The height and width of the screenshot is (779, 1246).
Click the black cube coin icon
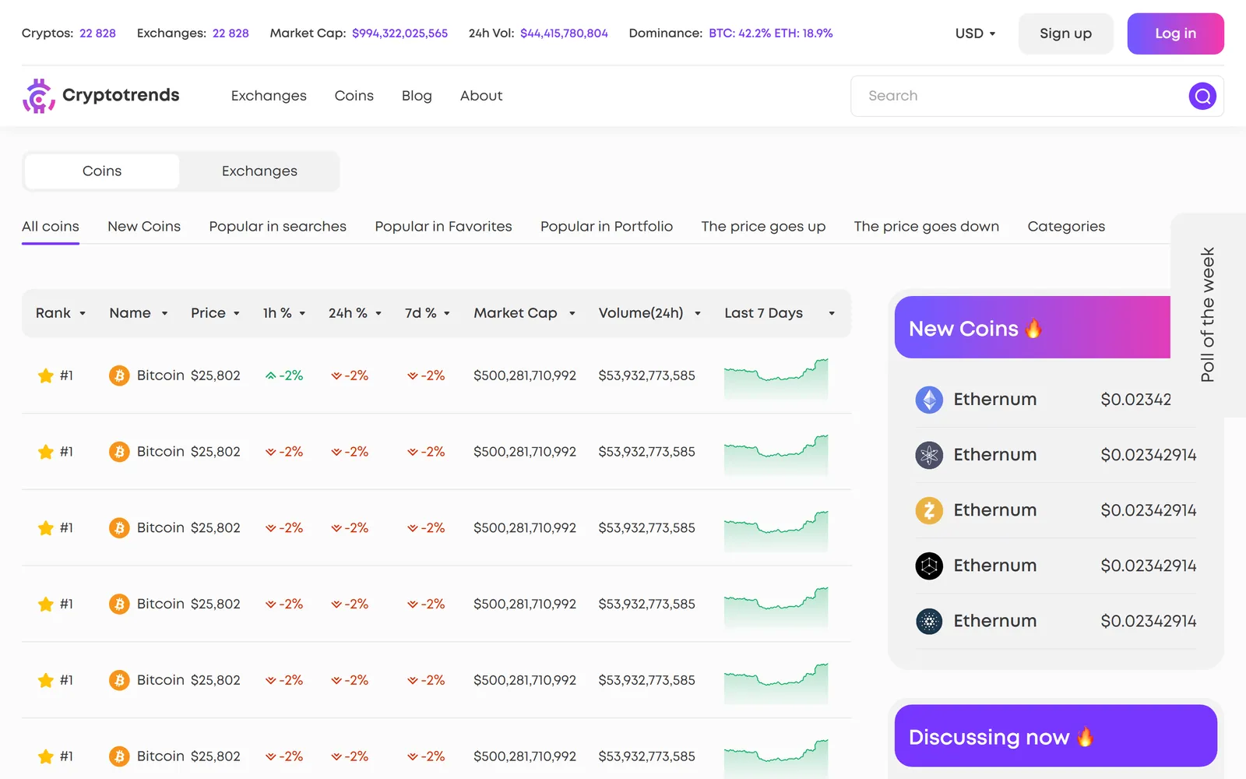(929, 566)
